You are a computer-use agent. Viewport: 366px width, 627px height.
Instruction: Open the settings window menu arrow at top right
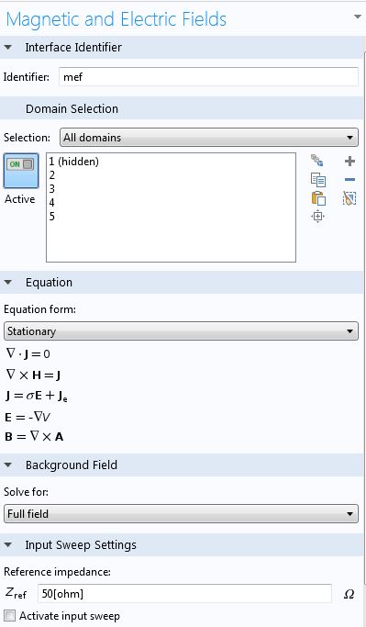pyautogui.click(x=358, y=17)
